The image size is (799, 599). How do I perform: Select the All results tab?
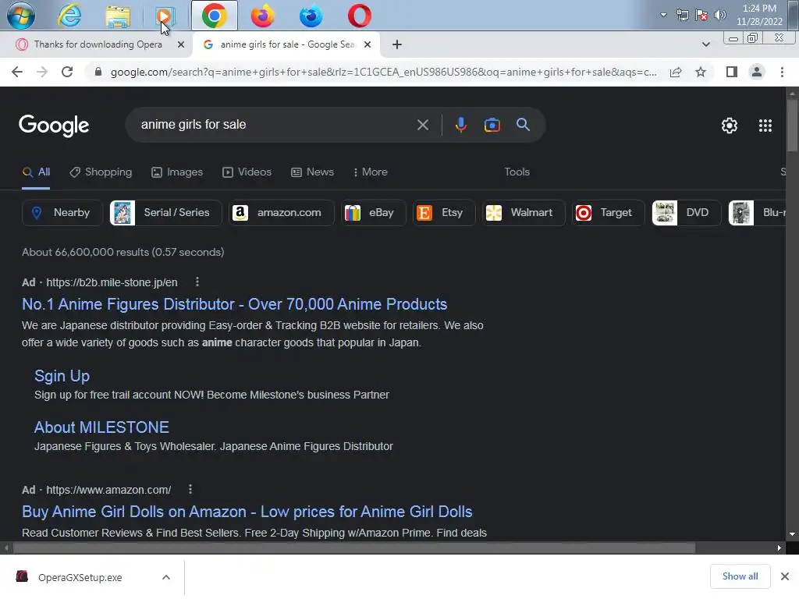(x=36, y=172)
